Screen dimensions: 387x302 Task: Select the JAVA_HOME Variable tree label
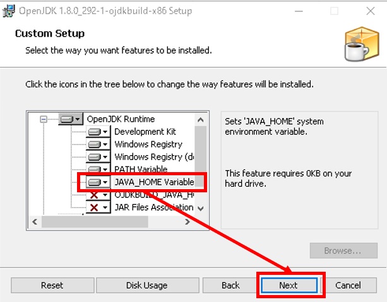(x=154, y=182)
